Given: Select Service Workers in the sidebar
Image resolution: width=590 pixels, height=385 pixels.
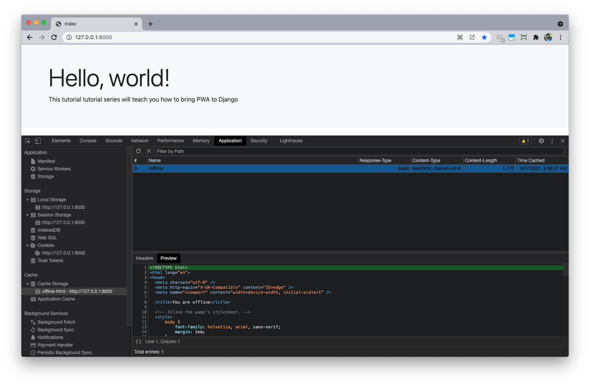Looking at the screenshot, I should point(54,169).
